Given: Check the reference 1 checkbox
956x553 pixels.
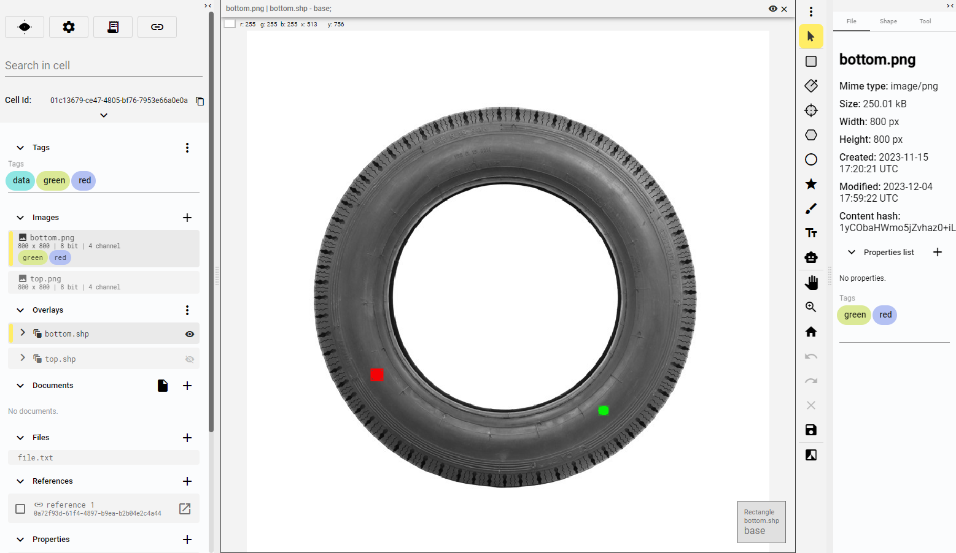Looking at the screenshot, I should tap(20, 509).
